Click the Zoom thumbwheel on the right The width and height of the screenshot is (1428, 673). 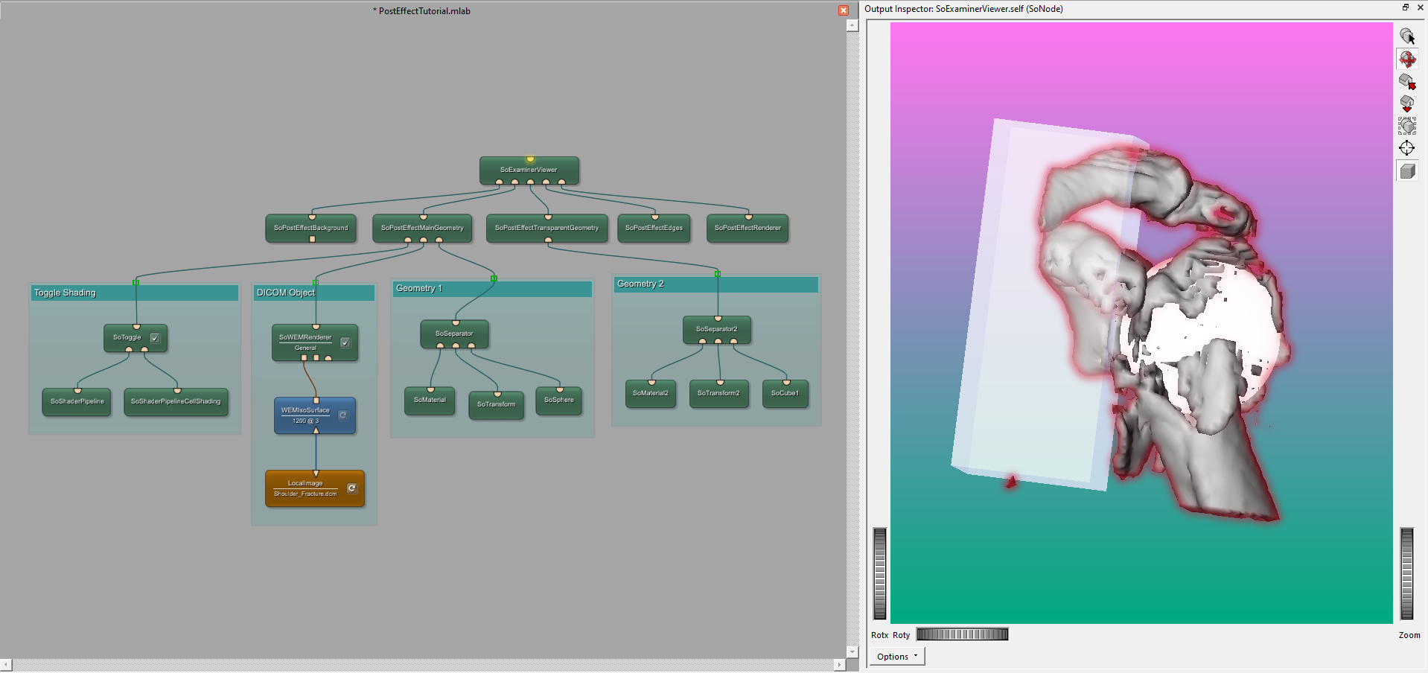[1406, 573]
